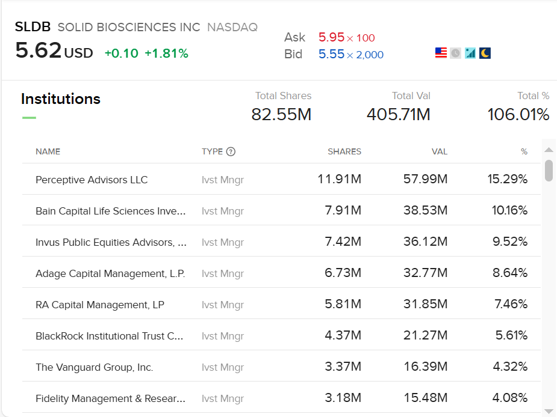Toggle dark mode with the moon icon
Image resolution: width=557 pixels, height=417 pixels.
click(x=485, y=53)
